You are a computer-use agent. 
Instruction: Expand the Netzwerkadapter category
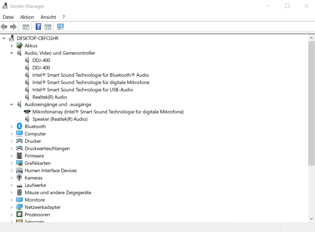12,207
